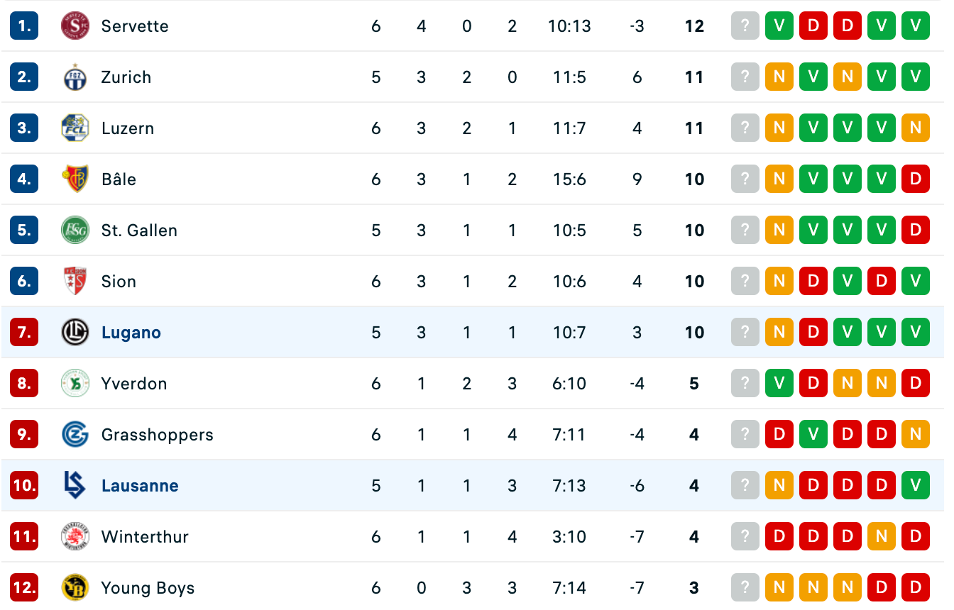Screen dimensions: 954x610
Task: Click the Bâle team badge
Action: pos(75,179)
